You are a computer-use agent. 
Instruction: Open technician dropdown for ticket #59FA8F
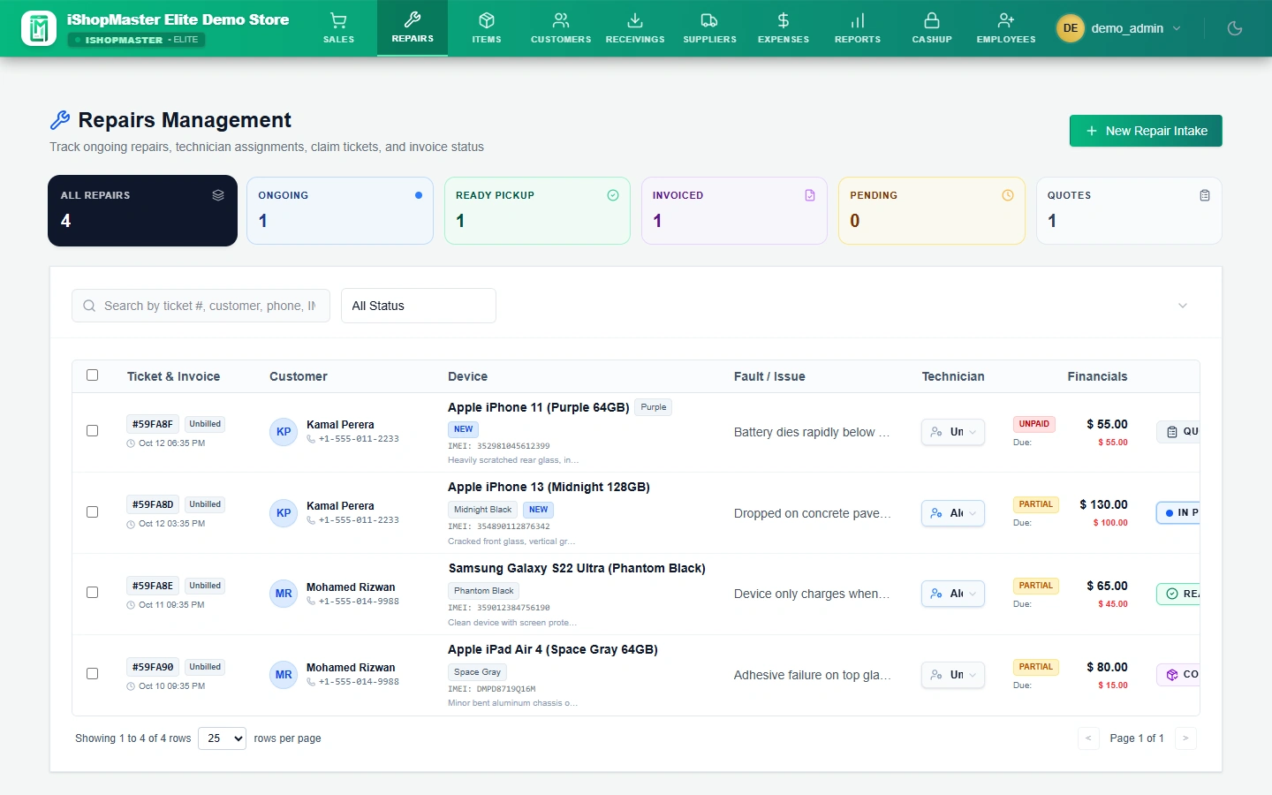point(953,432)
